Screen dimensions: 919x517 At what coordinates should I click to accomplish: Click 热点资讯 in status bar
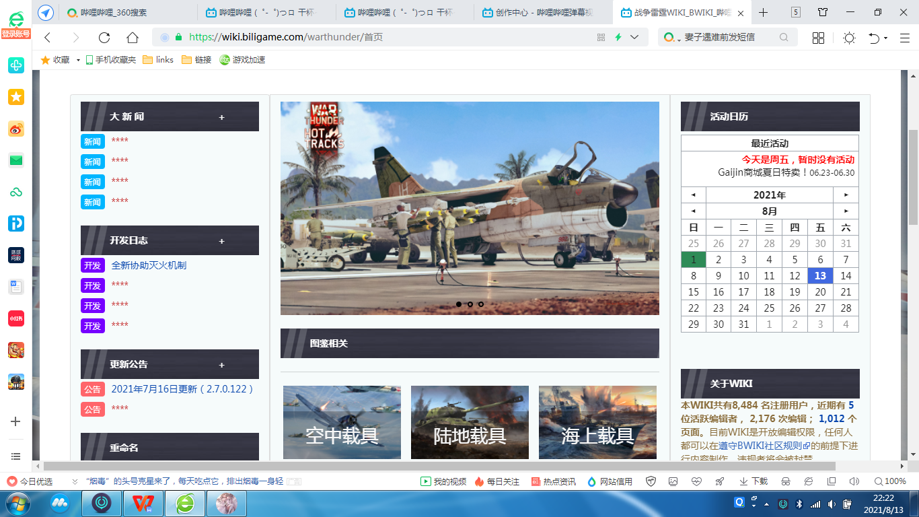(554, 481)
